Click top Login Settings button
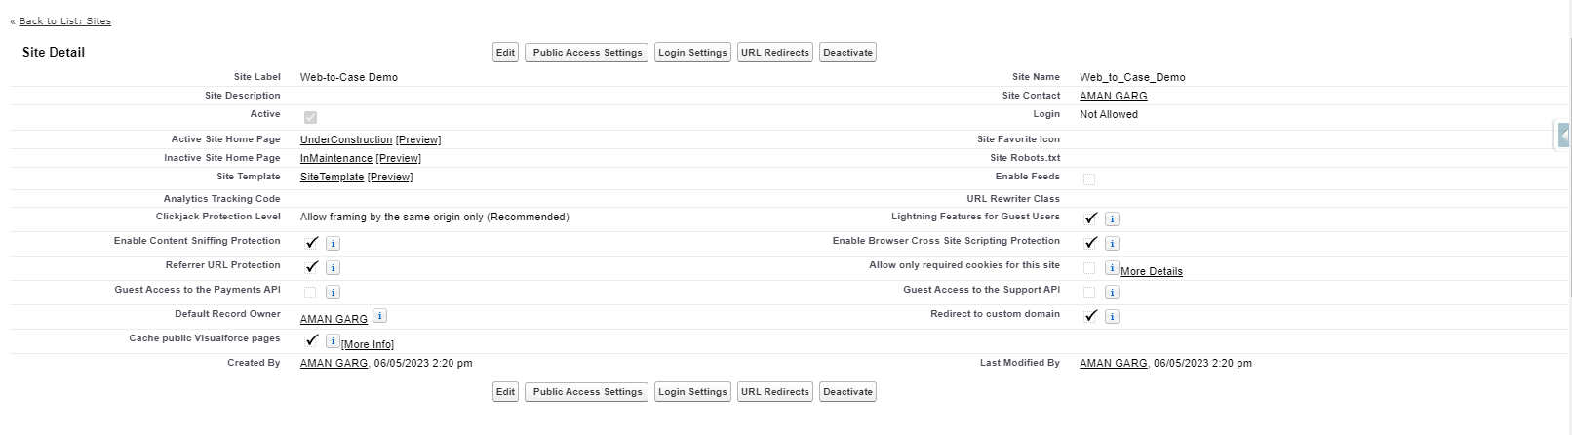Screen dimensions: 1572x435 click(692, 53)
